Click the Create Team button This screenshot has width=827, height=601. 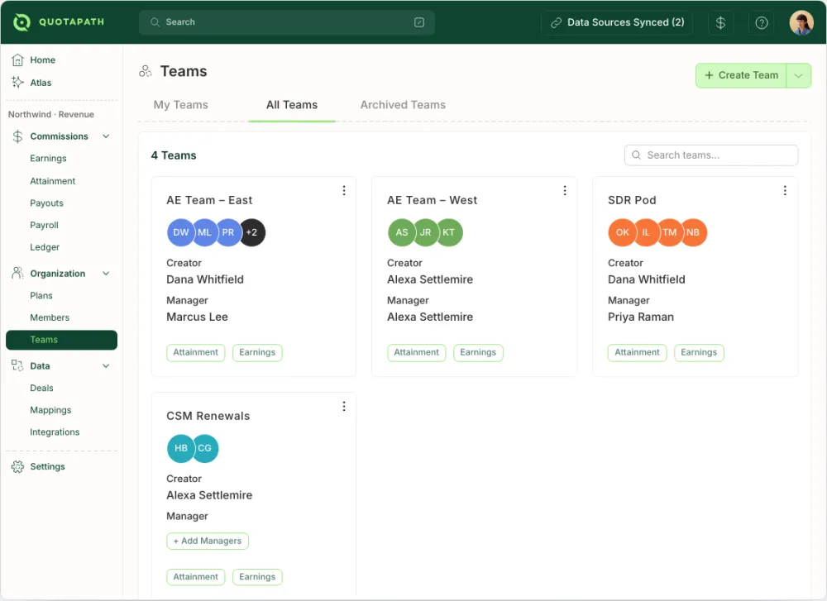pos(741,75)
